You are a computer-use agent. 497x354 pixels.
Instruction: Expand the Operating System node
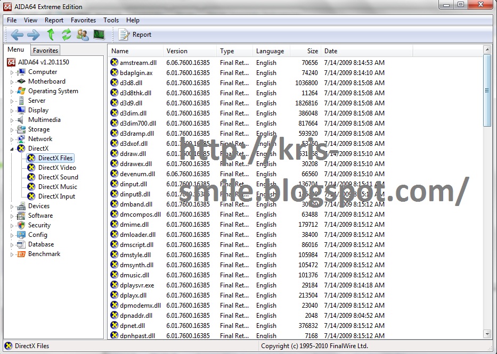12,92
